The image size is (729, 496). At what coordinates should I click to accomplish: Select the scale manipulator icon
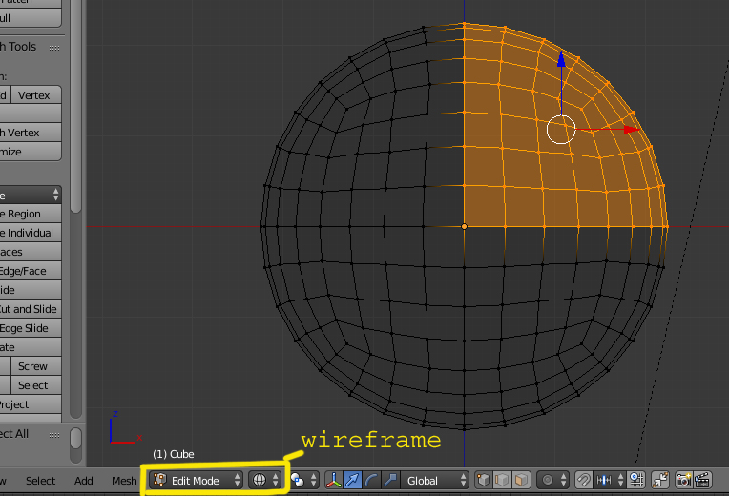(389, 481)
